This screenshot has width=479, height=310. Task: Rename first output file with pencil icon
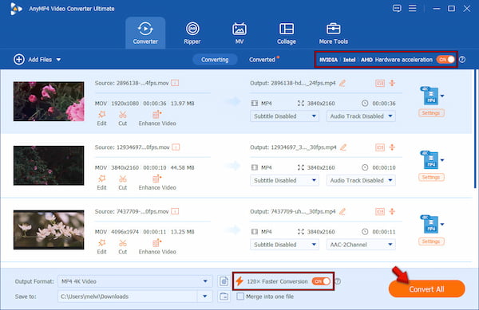tap(342, 83)
